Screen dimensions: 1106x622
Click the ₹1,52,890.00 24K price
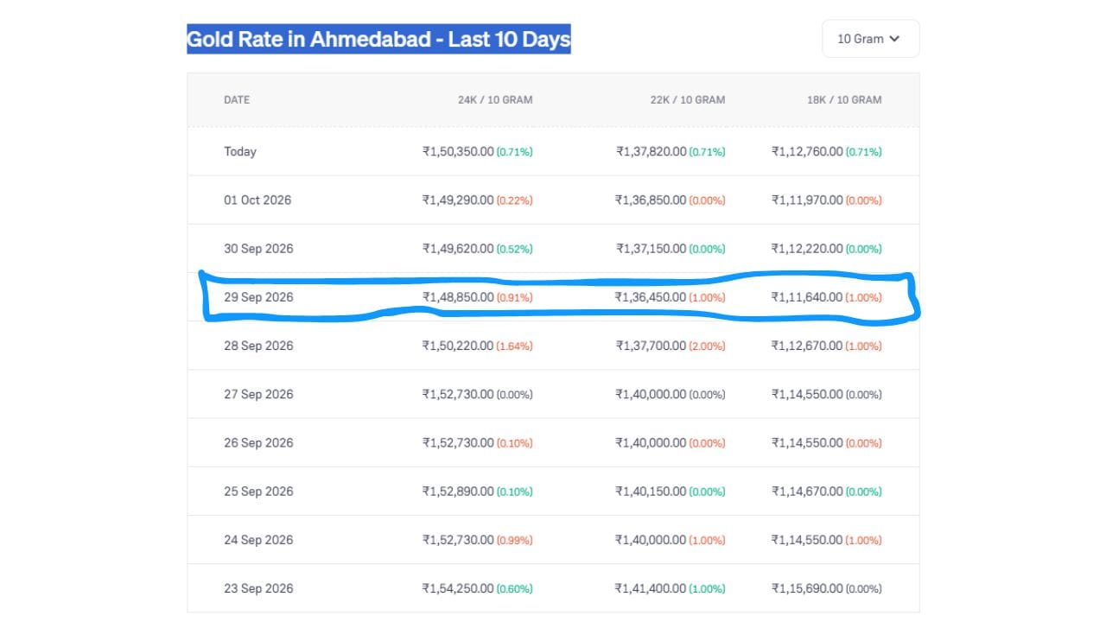458,492
